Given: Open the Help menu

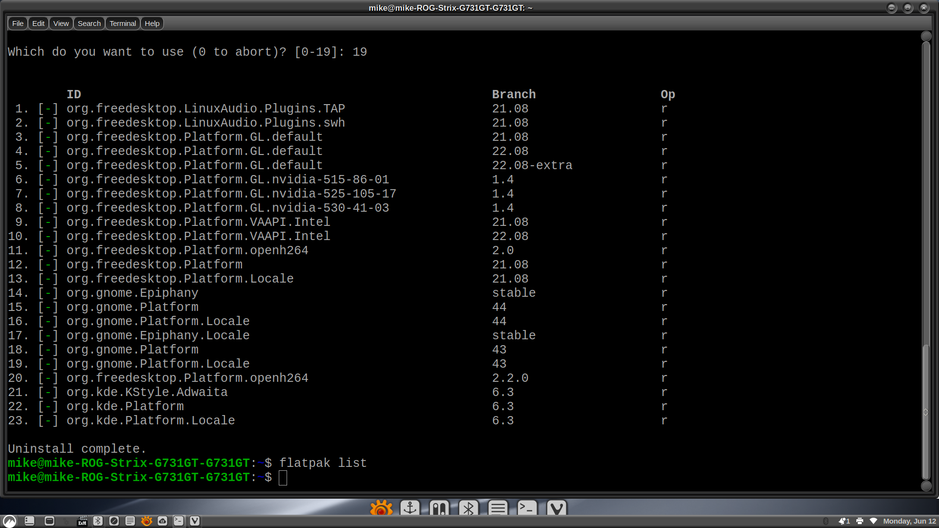Looking at the screenshot, I should tap(152, 23).
